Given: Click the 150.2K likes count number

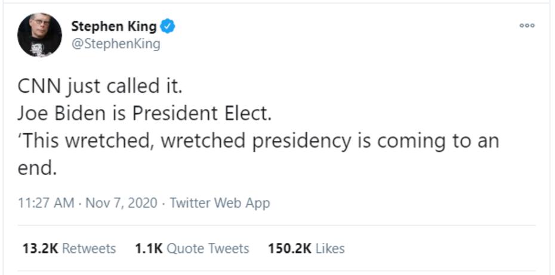Looking at the screenshot, I should (289, 248).
